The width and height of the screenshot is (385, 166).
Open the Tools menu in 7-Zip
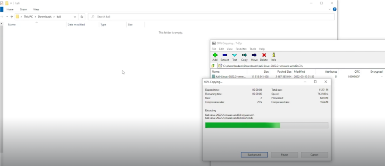click(x=253, y=49)
